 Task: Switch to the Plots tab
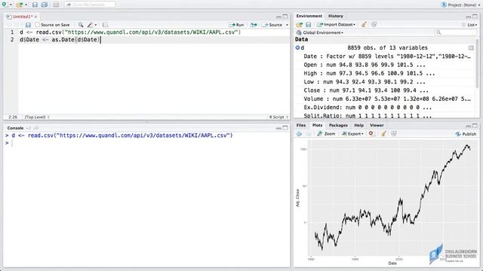click(317, 126)
